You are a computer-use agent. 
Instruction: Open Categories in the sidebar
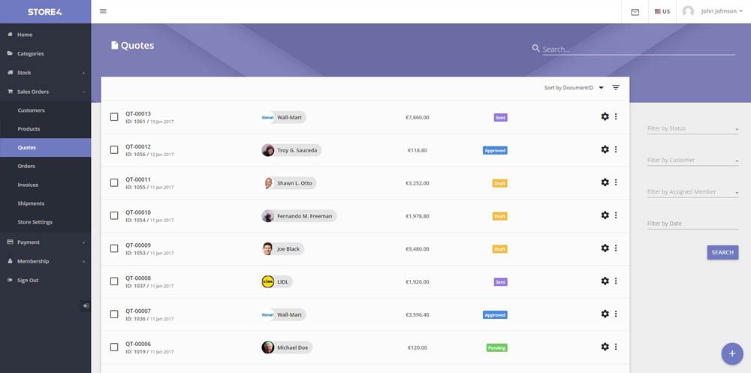[46, 53]
